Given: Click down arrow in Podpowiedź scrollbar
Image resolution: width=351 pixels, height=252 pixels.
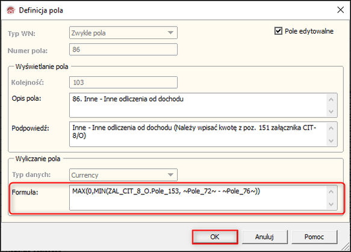Looking at the screenshot, I should pyautogui.click(x=331, y=140).
